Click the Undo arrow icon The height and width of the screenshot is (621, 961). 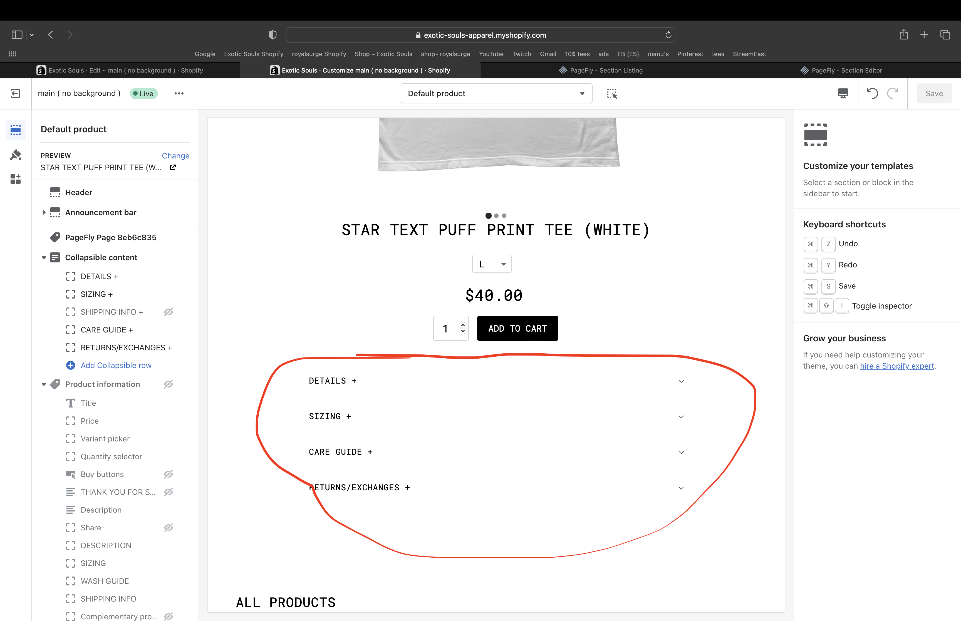click(x=872, y=94)
